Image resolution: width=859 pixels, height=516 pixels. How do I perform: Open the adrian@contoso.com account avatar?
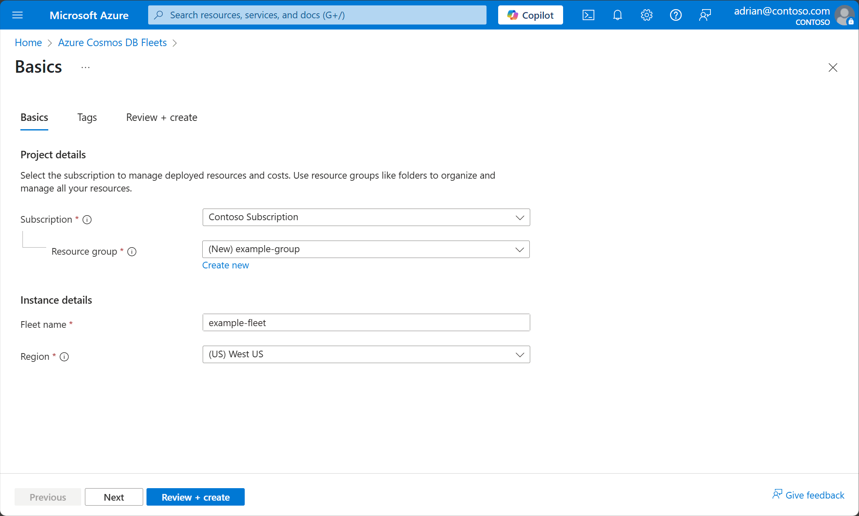pos(844,15)
